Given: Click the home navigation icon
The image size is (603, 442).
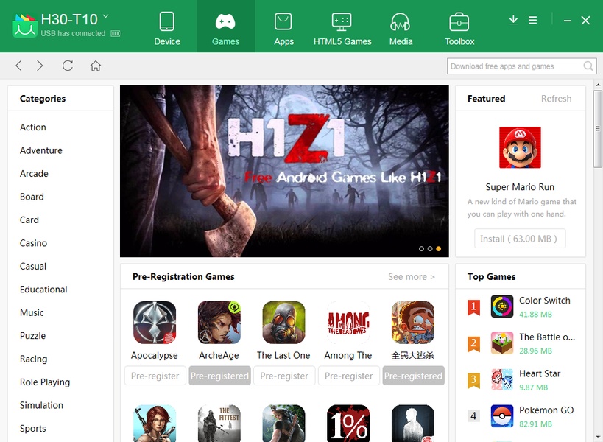Looking at the screenshot, I should (x=96, y=66).
